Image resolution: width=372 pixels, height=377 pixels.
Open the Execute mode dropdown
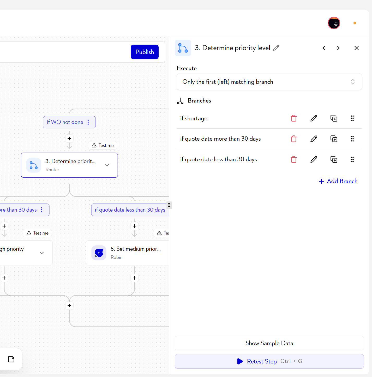tap(269, 82)
